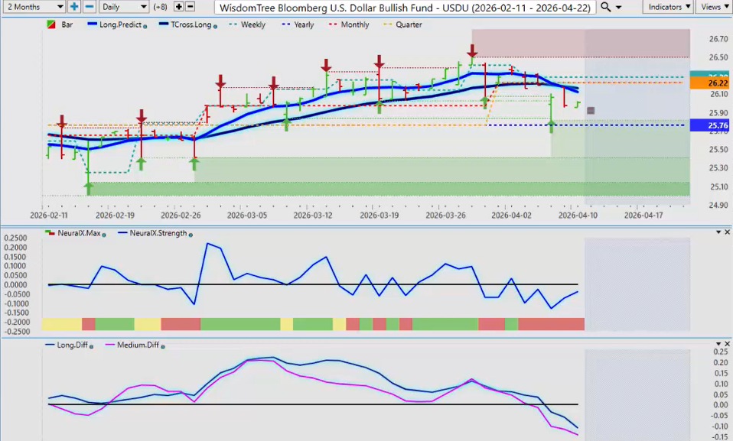Click the symbol name field for USDU
The height and width of the screenshot is (441, 733).
(x=406, y=6)
